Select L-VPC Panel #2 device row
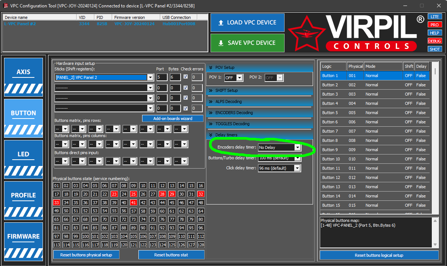Viewport: 447px width, 266px height. 105,24
